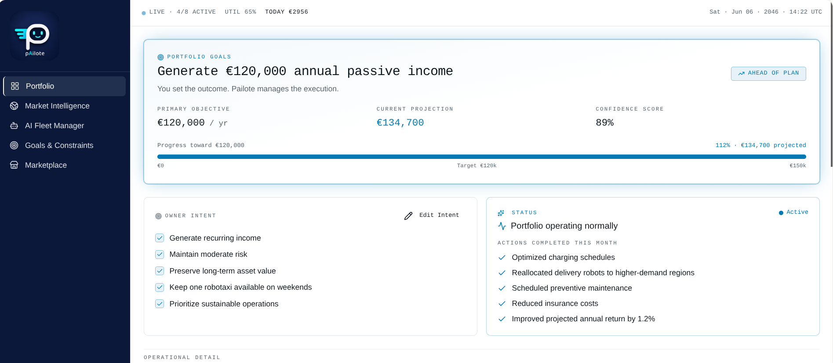The image size is (833, 363).
Task: Click the Portfolio Goals target icon
Action: pyautogui.click(x=160, y=57)
